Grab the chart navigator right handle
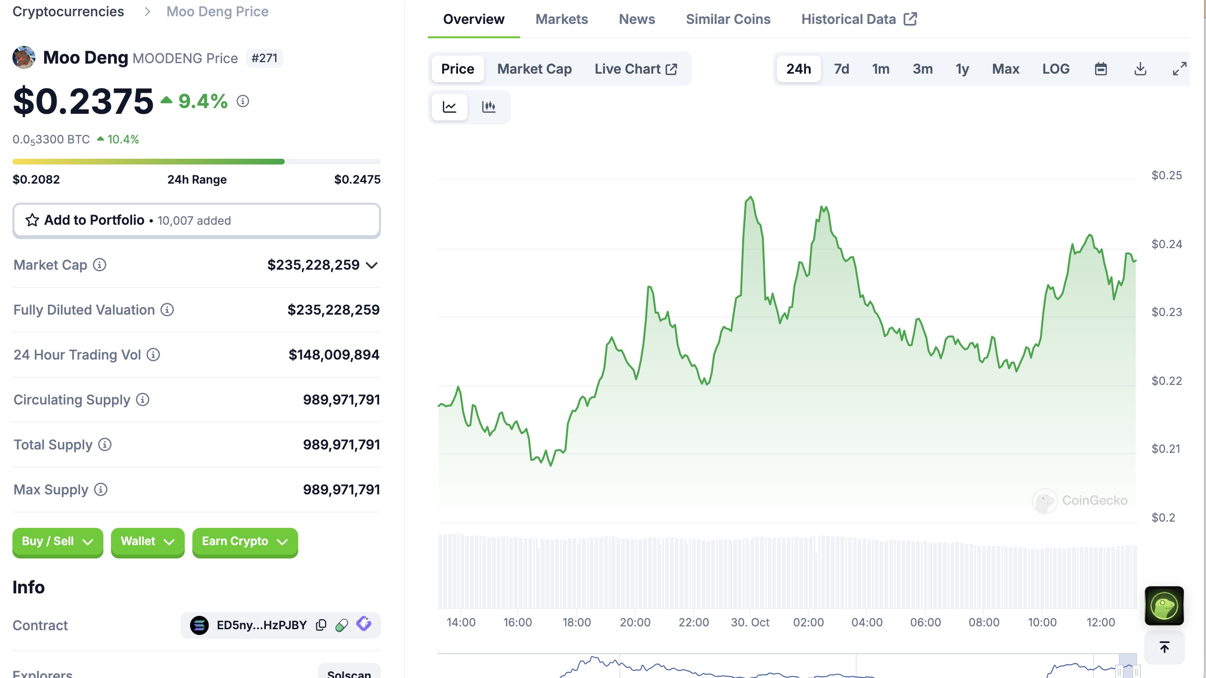 click(1137, 671)
